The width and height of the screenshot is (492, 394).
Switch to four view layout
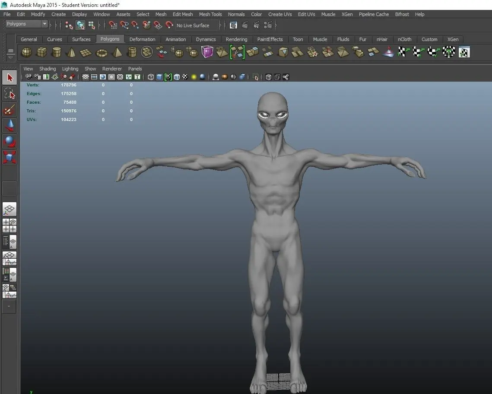[10, 226]
